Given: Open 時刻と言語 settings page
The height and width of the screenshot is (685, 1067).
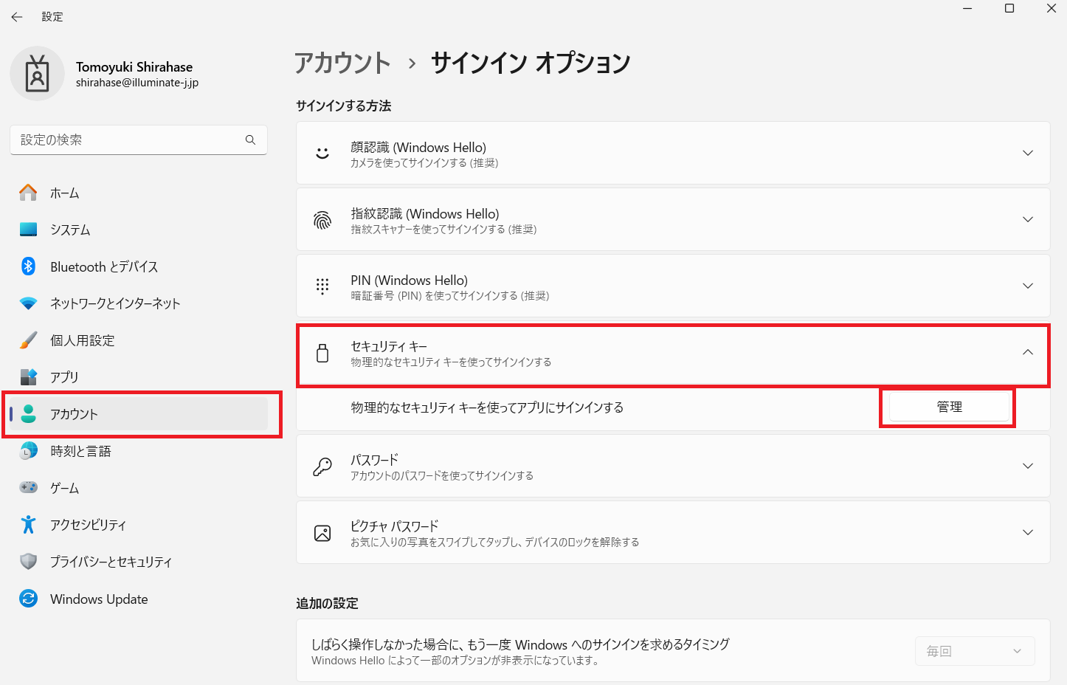Looking at the screenshot, I should (139, 451).
